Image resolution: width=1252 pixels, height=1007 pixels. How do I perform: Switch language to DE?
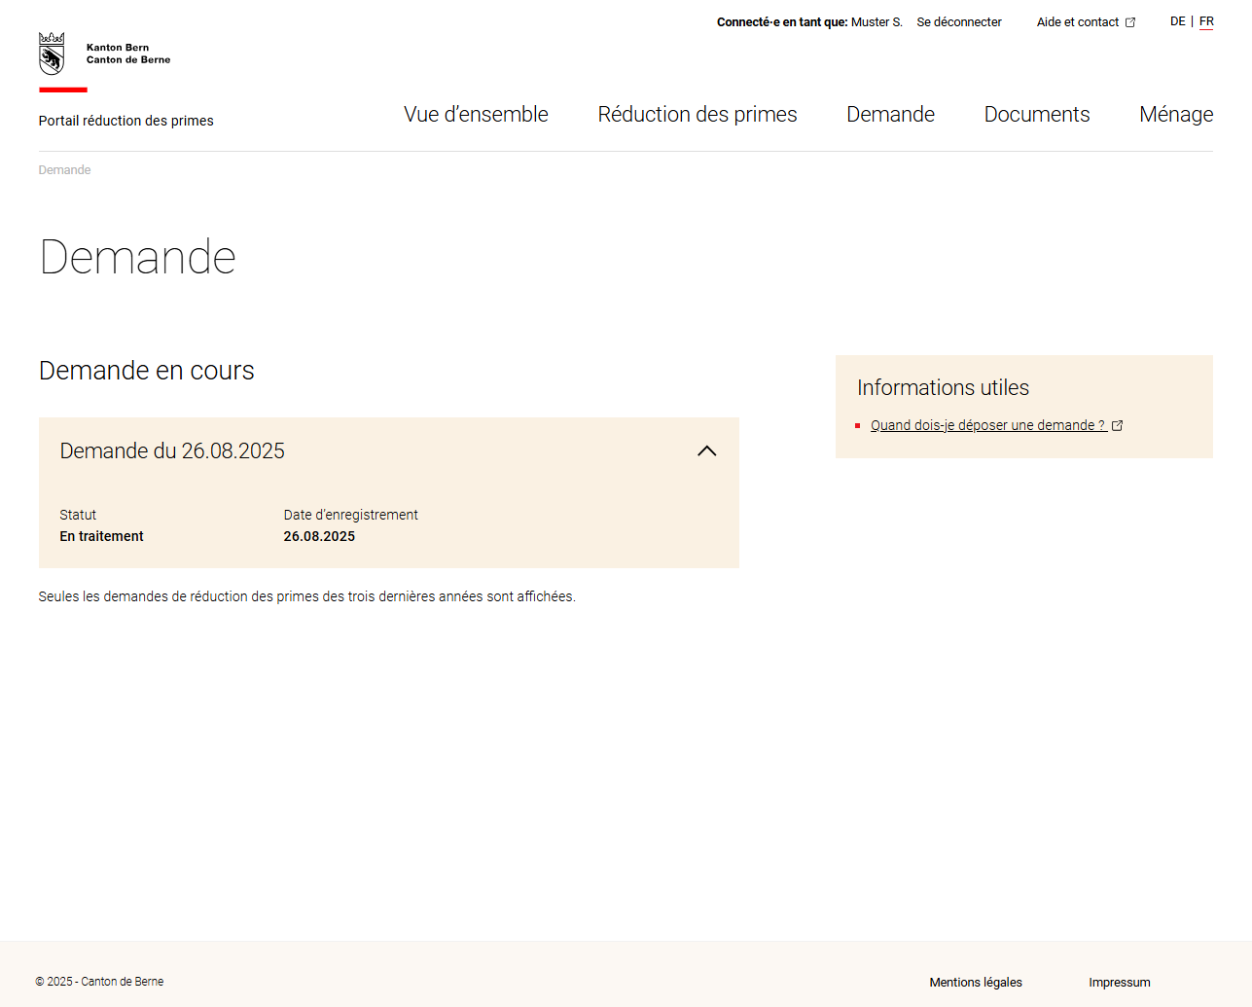point(1178,20)
